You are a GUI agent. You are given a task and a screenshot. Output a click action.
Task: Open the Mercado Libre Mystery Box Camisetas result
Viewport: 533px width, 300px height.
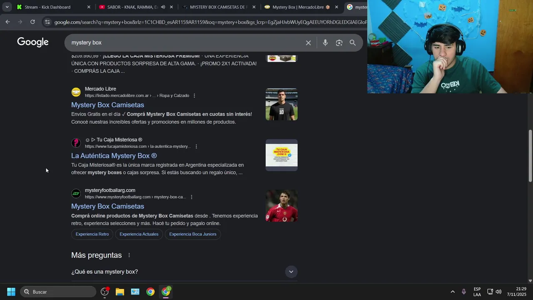pyautogui.click(x=107, y=105)
